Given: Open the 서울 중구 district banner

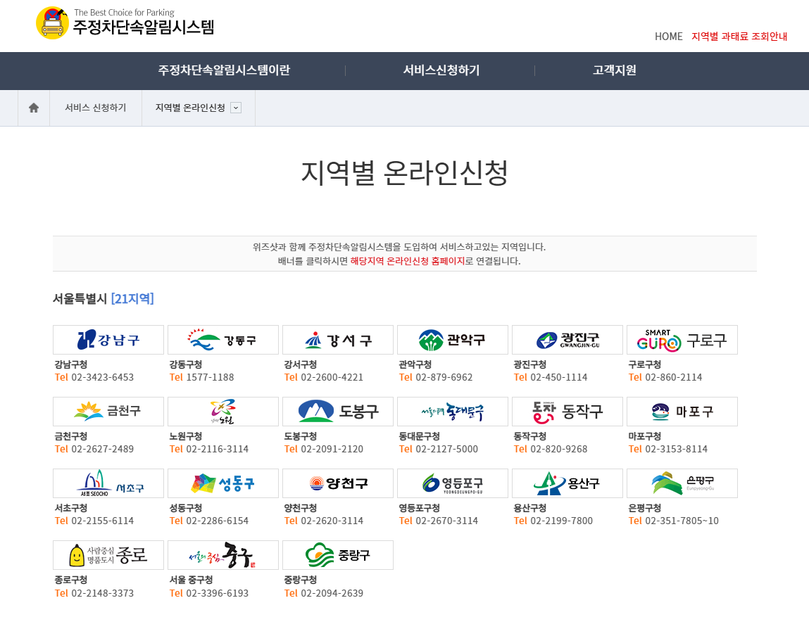Looking at the screenshot, I should point(223,555).
